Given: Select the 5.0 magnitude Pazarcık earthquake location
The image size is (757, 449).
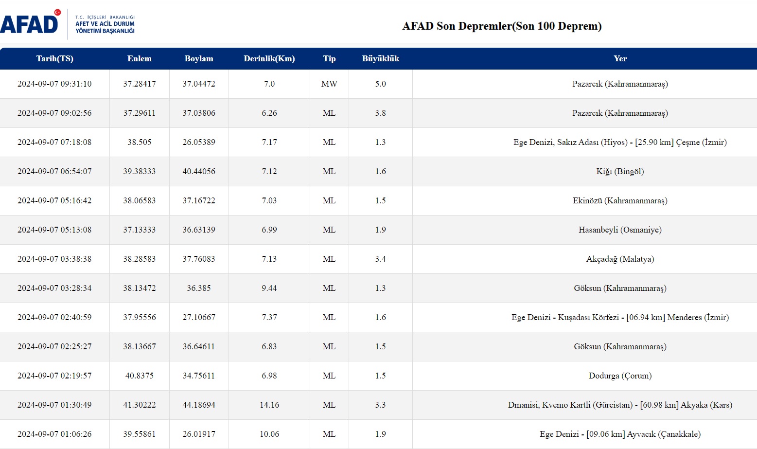Looking at the screenshot, I should tap(620, 84).
